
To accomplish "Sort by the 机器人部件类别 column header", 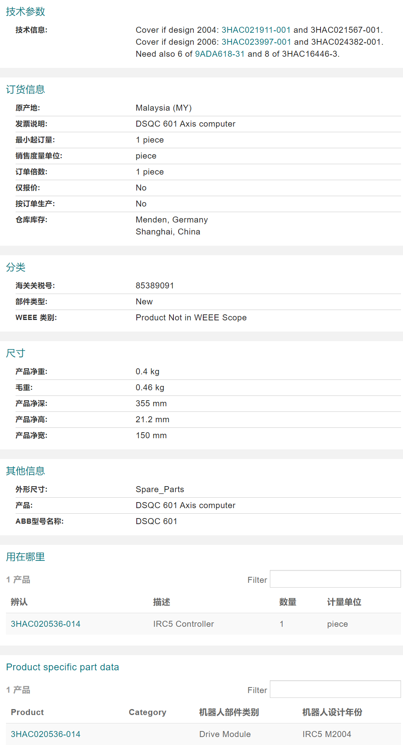I will [229, 712].
